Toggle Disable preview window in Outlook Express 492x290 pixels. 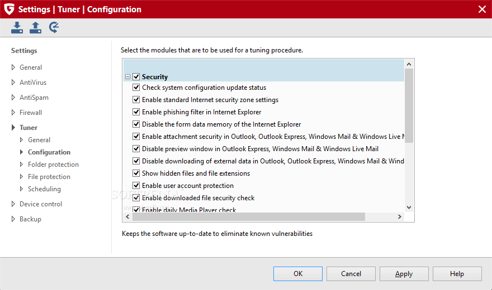tap(136, 148)
